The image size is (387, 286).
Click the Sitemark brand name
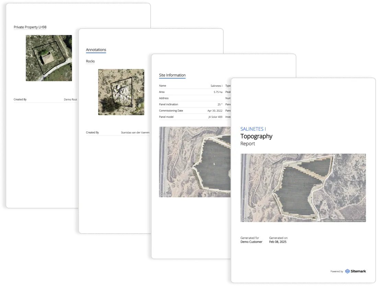358,271
